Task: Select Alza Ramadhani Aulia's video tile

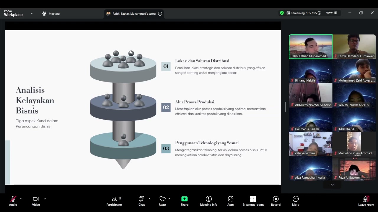Action: tap(311, 168)
